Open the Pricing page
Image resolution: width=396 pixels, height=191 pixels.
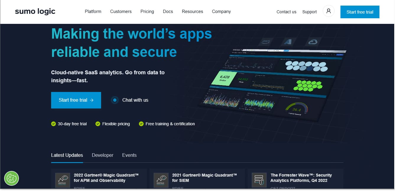click(x=147, y=11)
